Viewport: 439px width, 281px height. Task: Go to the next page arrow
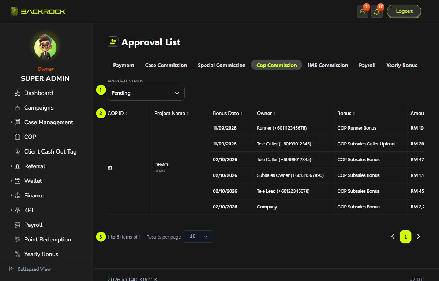click(419, 237)
